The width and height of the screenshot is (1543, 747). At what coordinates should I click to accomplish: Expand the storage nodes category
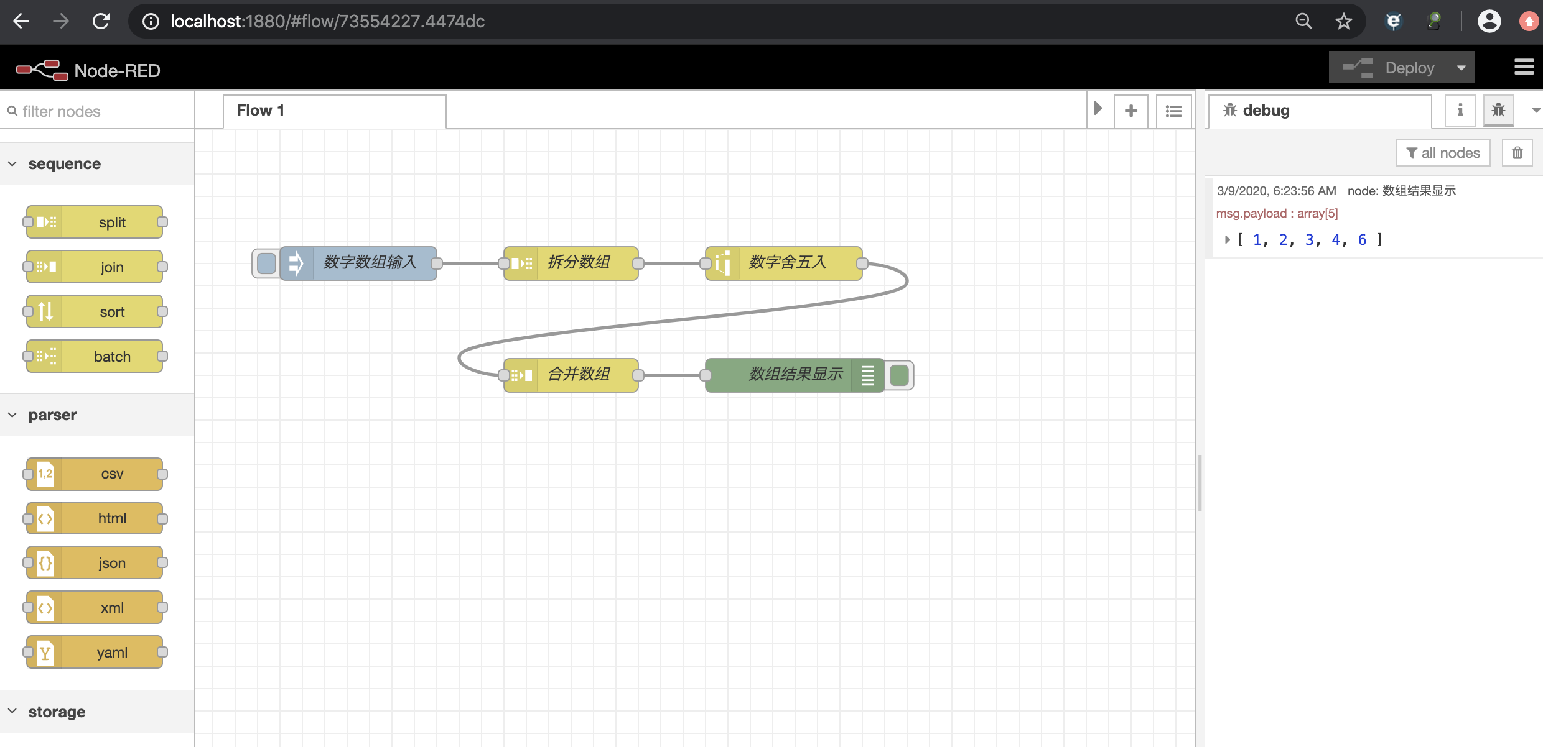56,710
